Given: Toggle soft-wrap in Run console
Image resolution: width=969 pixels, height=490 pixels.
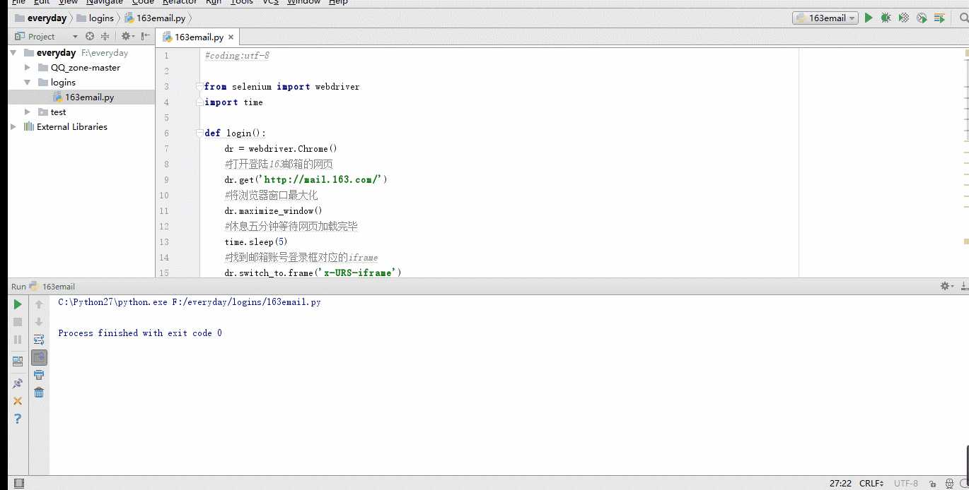Looking at the screenshot, I should (39, 340).
